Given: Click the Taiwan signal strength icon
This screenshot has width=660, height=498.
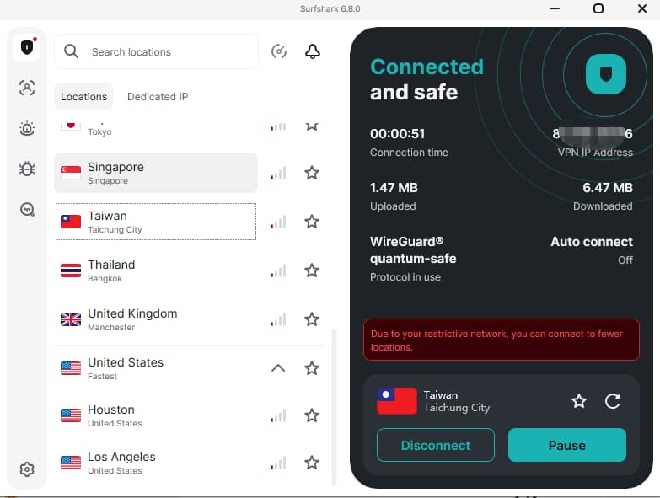Looking at the screenshot, I should click(x=278, y=222).
